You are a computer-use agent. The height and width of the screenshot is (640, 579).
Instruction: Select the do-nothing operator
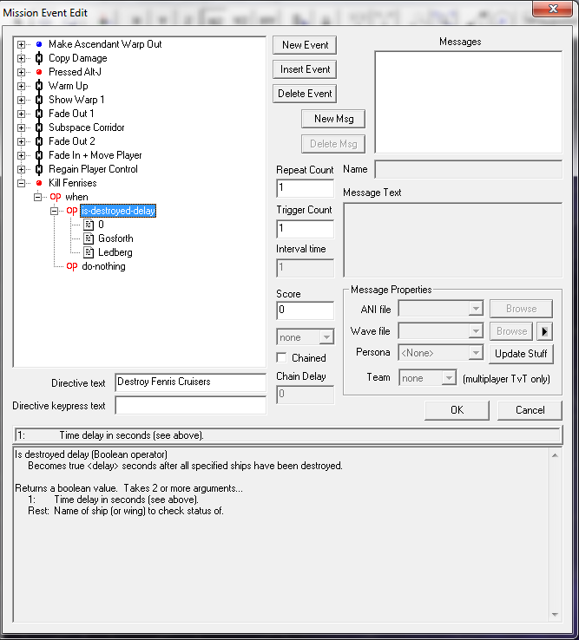coord(103,266)
